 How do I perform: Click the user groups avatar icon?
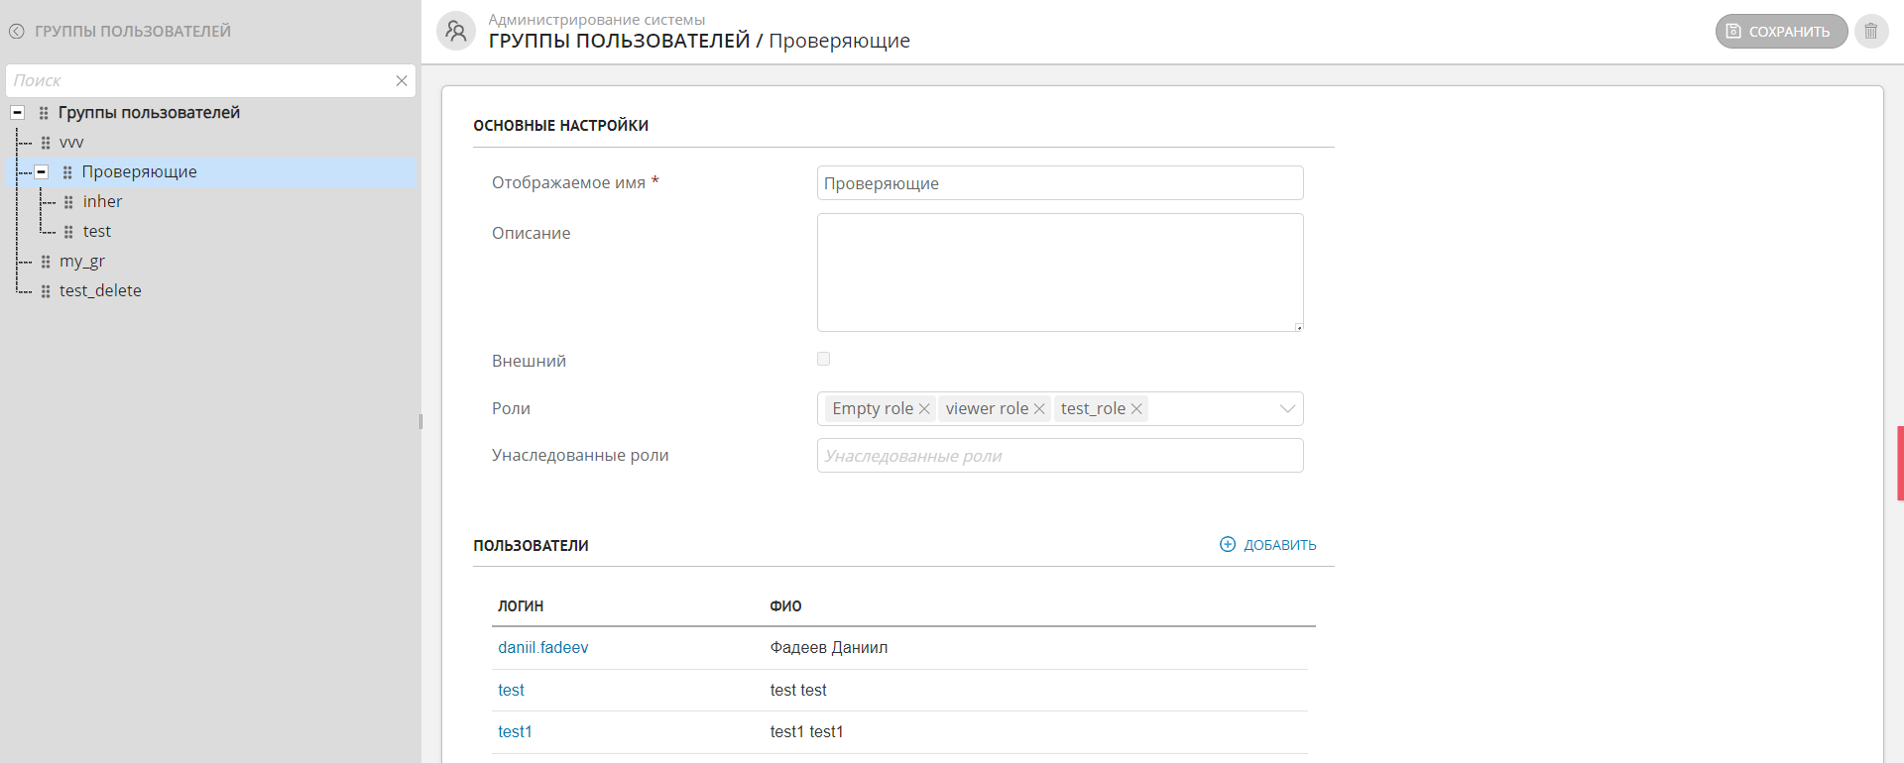(x=456, y=31)
